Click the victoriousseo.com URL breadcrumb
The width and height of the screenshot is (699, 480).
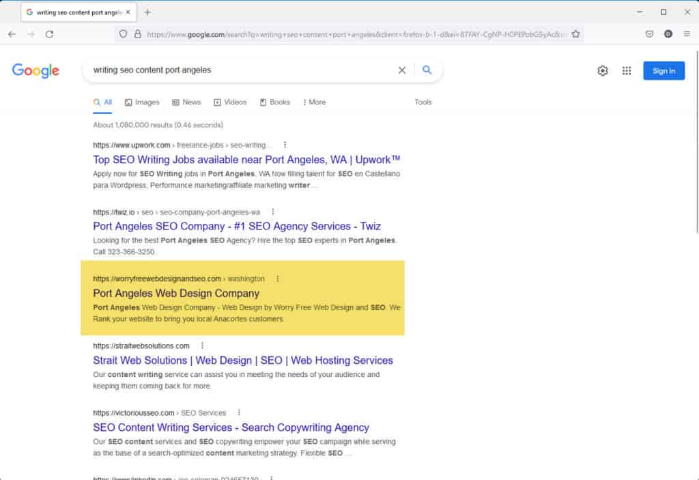click(x=160, y=412)
